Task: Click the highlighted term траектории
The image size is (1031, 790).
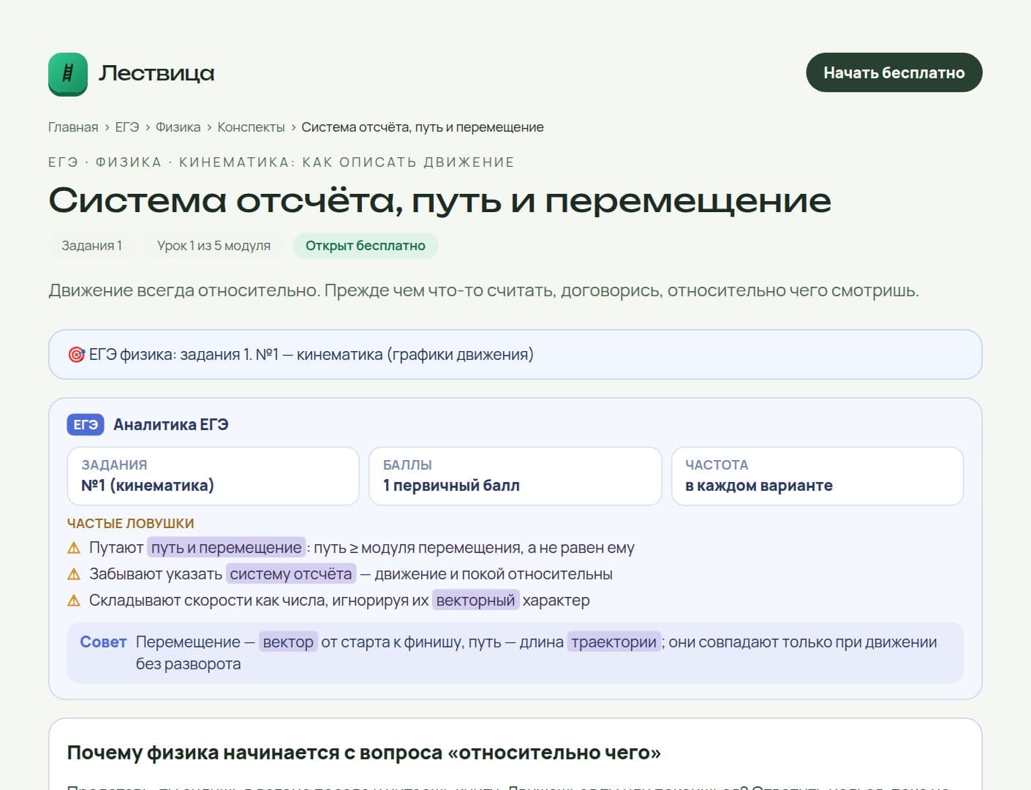Action: click(614, 642)
